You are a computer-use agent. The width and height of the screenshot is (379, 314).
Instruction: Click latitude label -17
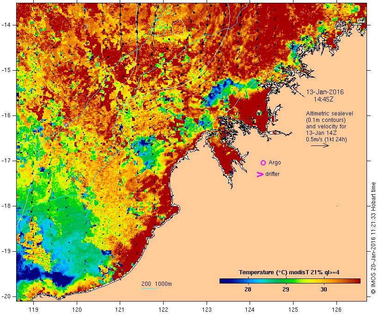click(x=6, y=161)
